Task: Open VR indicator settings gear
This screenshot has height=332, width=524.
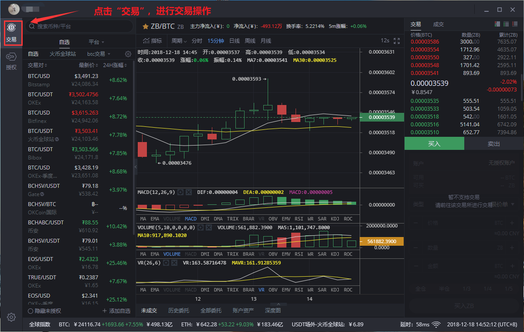Action: [166, 263]
